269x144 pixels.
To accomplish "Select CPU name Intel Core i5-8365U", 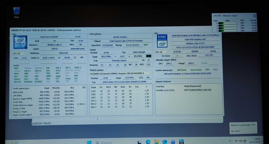I will [x=49, y=37].
